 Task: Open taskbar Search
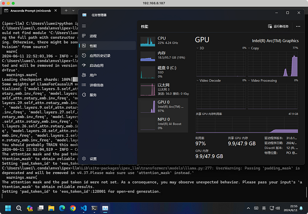[x=19, y=208]
